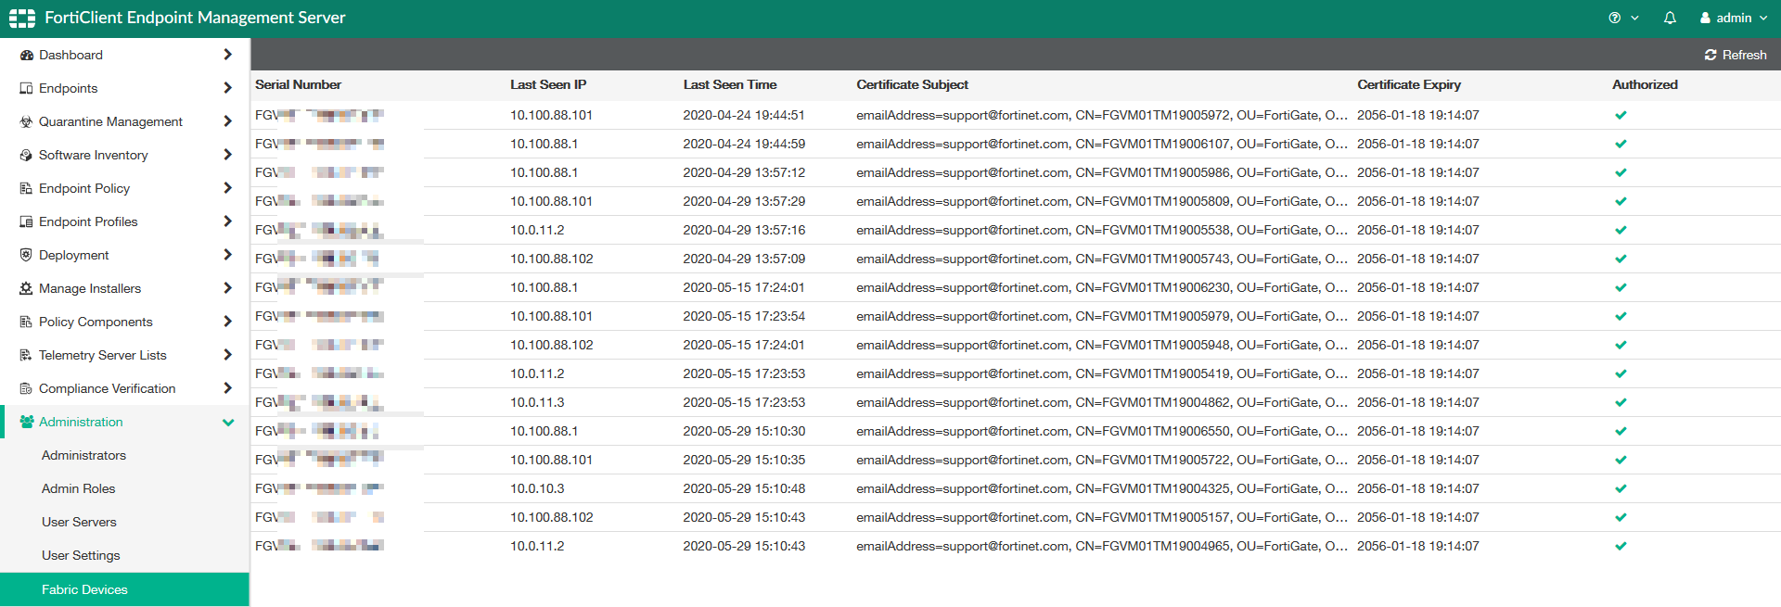1781x607 pixels.
Task: Select last seen time 2020-05-15 17:23:54
Action: [x=744, y=316]
